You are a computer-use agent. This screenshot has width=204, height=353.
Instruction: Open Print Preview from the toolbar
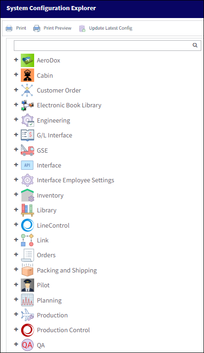(52, 28)
